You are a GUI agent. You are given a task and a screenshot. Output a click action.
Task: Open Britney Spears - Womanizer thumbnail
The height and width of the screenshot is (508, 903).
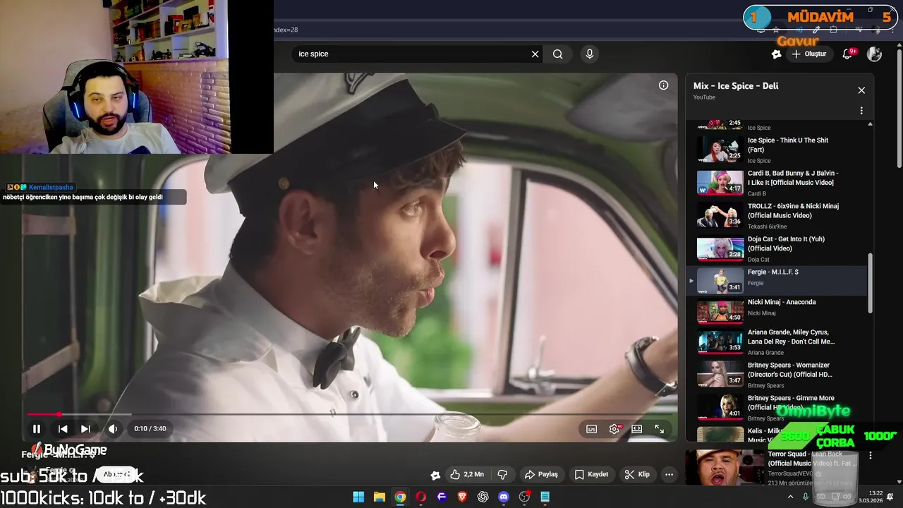coord(720,375)
